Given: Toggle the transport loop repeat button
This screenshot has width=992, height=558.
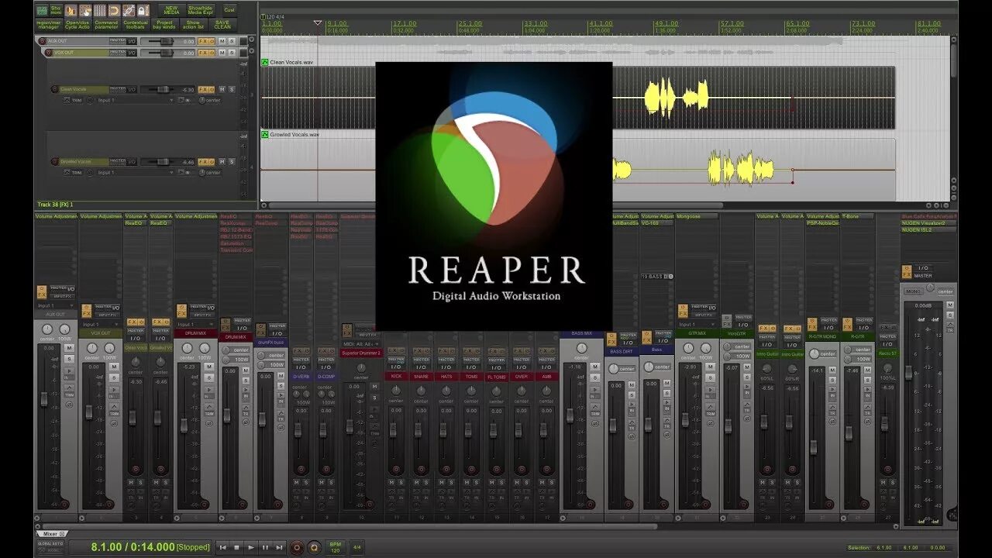Looking at the screenshot, I should (315, 547).
